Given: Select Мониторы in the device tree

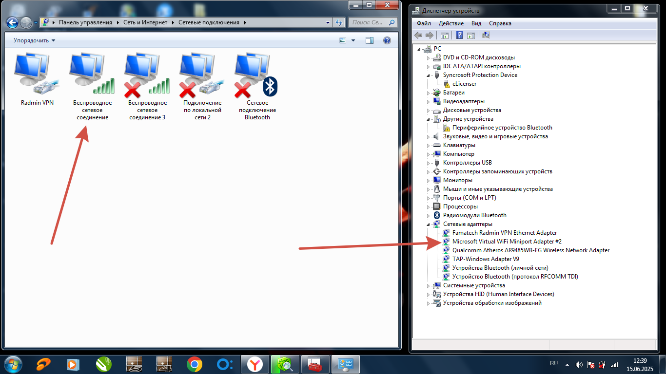Looking at the screenshot, I should [458, 180].
